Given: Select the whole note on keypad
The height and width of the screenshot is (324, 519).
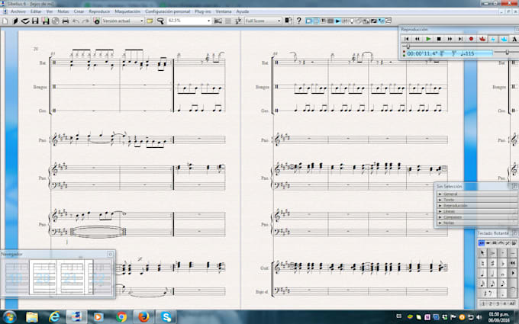Looking at the screenshot, I should 503,273.
